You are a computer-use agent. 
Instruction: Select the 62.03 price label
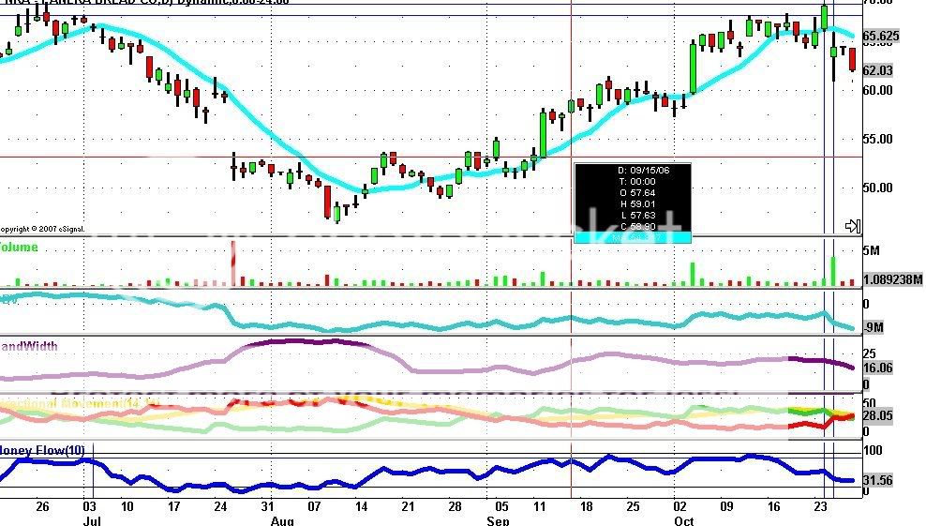[877, 70]
